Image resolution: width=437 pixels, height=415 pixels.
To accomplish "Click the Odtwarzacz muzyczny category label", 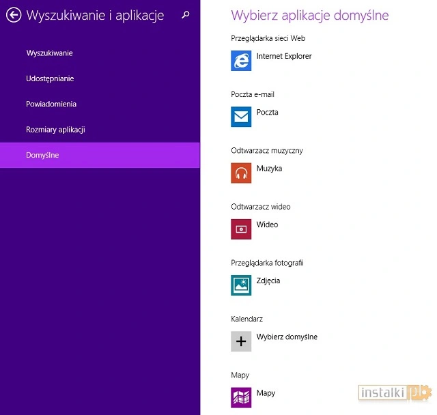I will coord(267,151).
